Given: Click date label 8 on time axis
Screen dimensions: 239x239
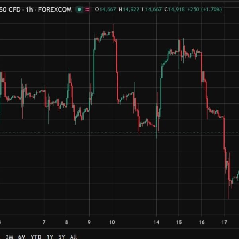Looking at the screenshot, I should [x=67, y=222].
